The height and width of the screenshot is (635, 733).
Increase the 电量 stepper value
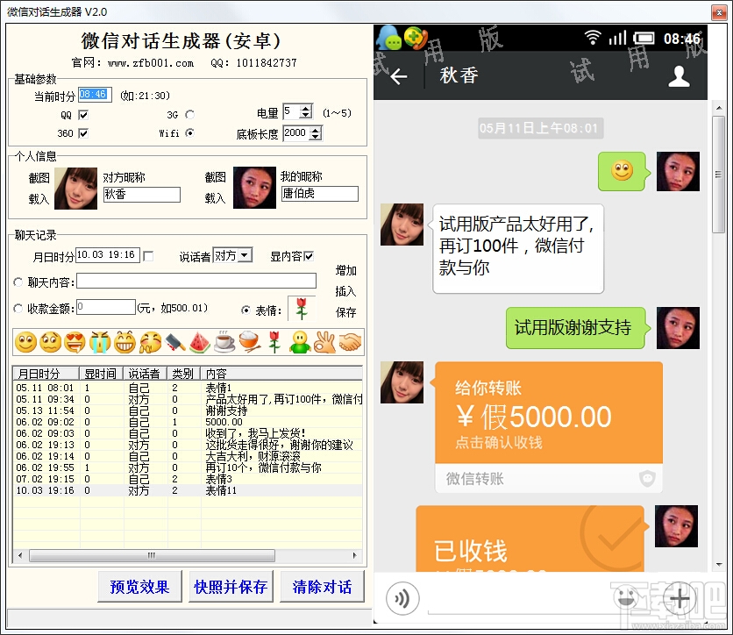[306, 108]
